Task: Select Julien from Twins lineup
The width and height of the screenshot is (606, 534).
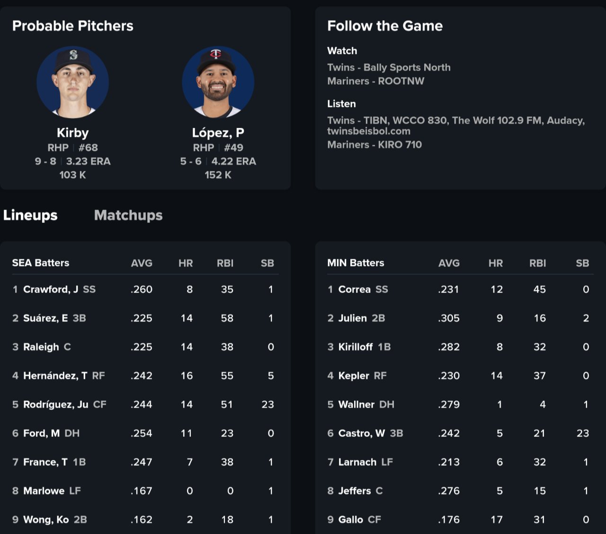Action: pyautogui.click(x=353, y=318)
